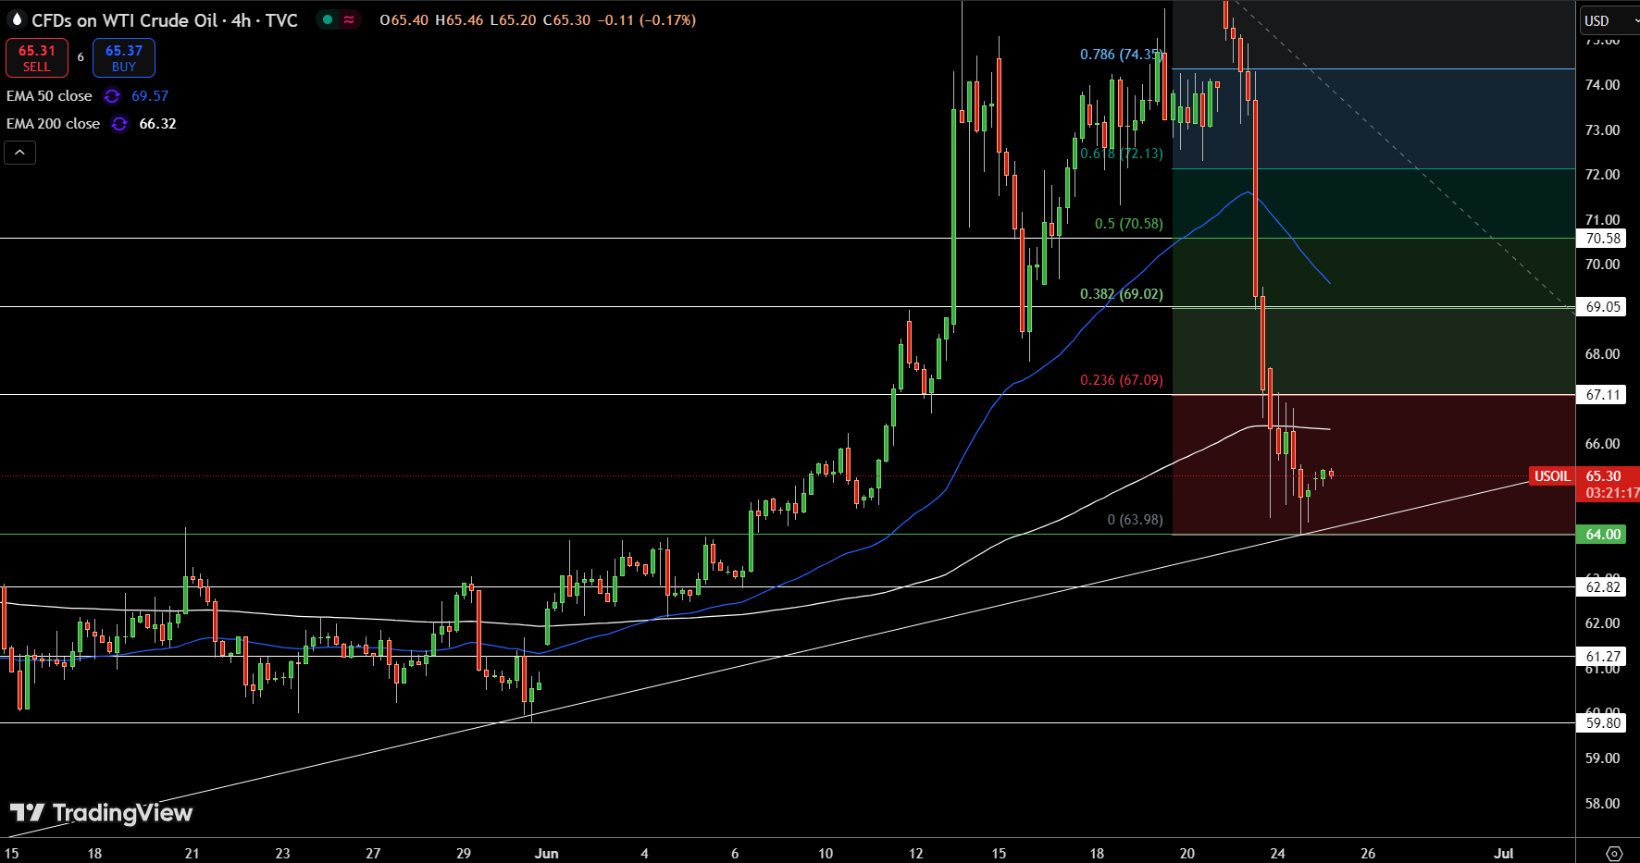Click the 70.58 horizontal line price label
Screen dimensions: 1640x863
(1603, 239)
